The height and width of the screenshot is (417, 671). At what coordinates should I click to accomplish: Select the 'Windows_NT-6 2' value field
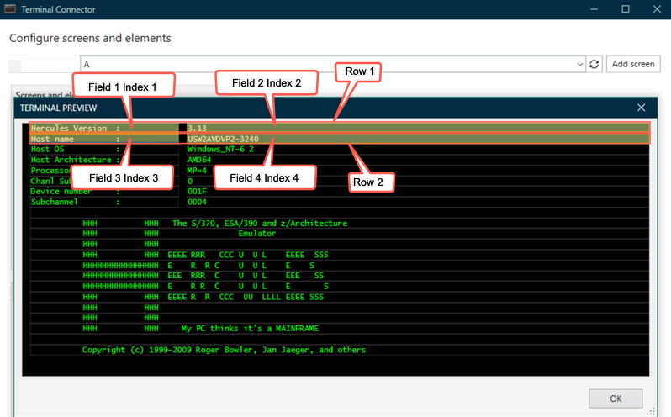click(418, 150)
